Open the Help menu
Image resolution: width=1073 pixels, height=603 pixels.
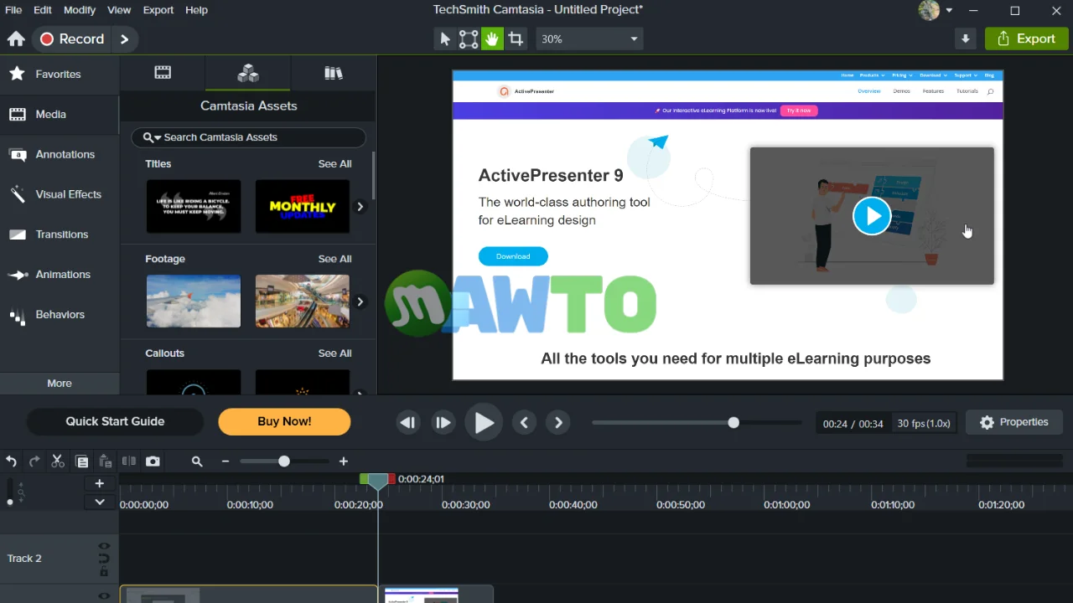[x=196, y=10]
